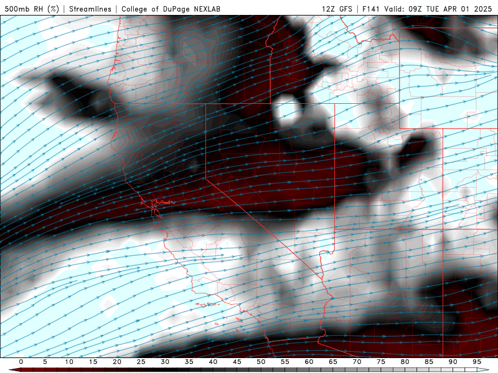Click the 85 label on the color scale

[429, 362]
